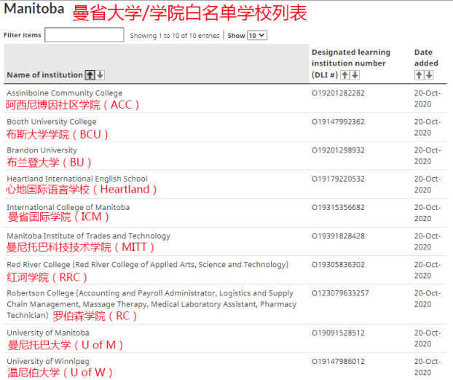Click date added for University of Winnipeg
453x380 pixels.
pyautogui.click(x=428, y=367)
